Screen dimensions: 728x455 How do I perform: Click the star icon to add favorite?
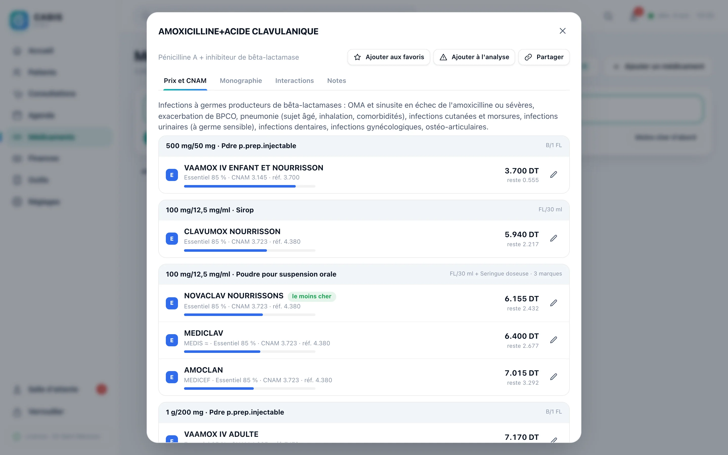[x=357, y=57]
